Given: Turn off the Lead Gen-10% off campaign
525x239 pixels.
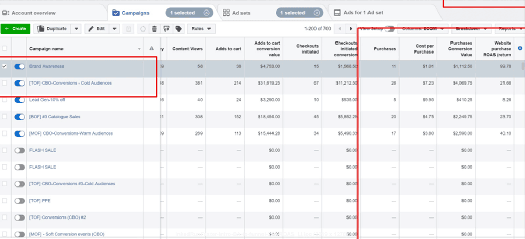Looking at the screenshot, I should [x=19, y=100].
